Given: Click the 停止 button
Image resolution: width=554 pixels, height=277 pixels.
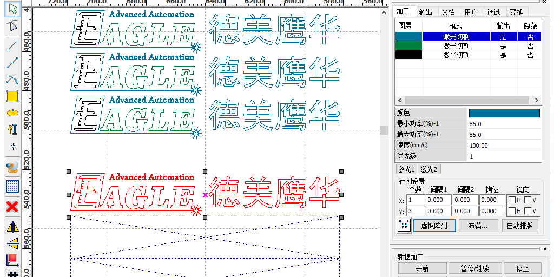Looking at the screenshot, I should [x=523, y=268].
